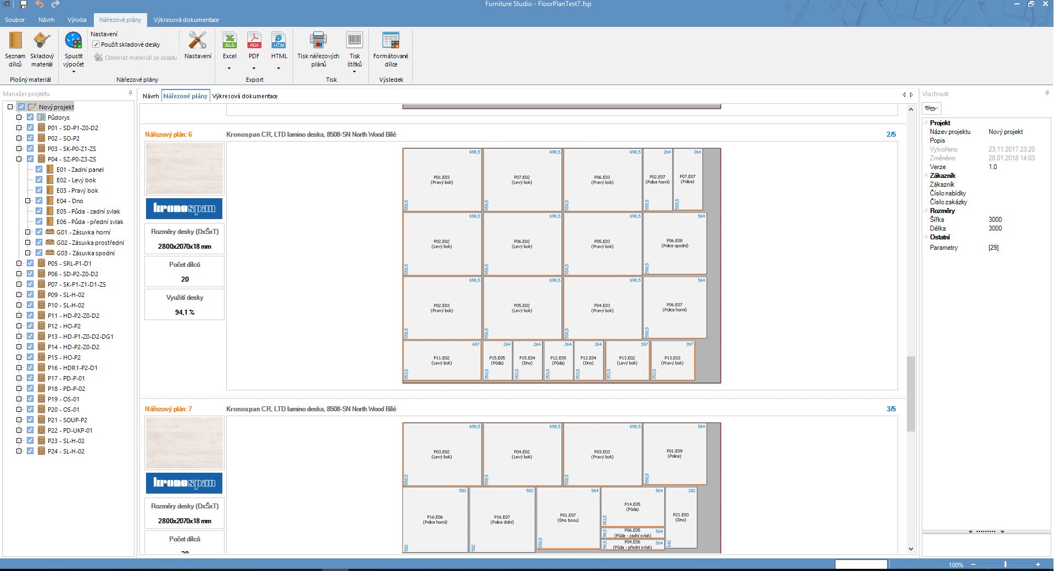1054x571 pixels.
Task: Switch to Výroba ribbon tab
Action: click(x=77, y=20)
